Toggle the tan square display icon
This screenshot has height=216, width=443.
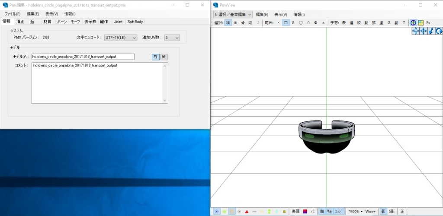(232, 212)
